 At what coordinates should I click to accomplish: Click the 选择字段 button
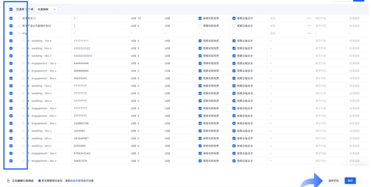pyautogui.click(x=333, y=180)
